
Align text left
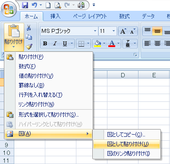[148, 43]
